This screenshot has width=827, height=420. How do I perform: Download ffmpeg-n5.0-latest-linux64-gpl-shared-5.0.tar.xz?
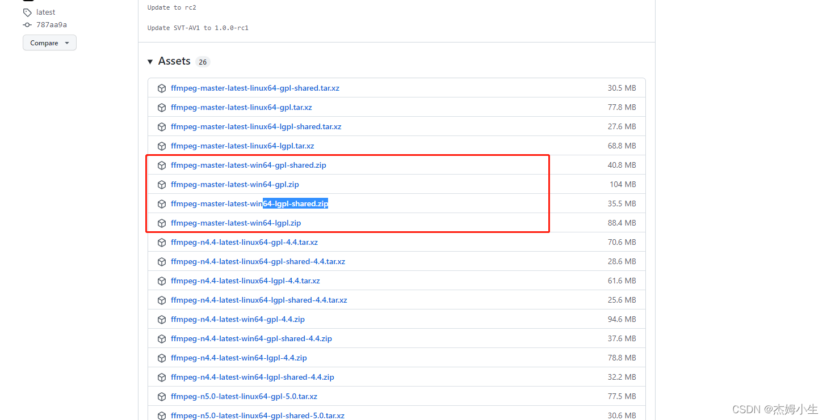(x=258, y=416)
